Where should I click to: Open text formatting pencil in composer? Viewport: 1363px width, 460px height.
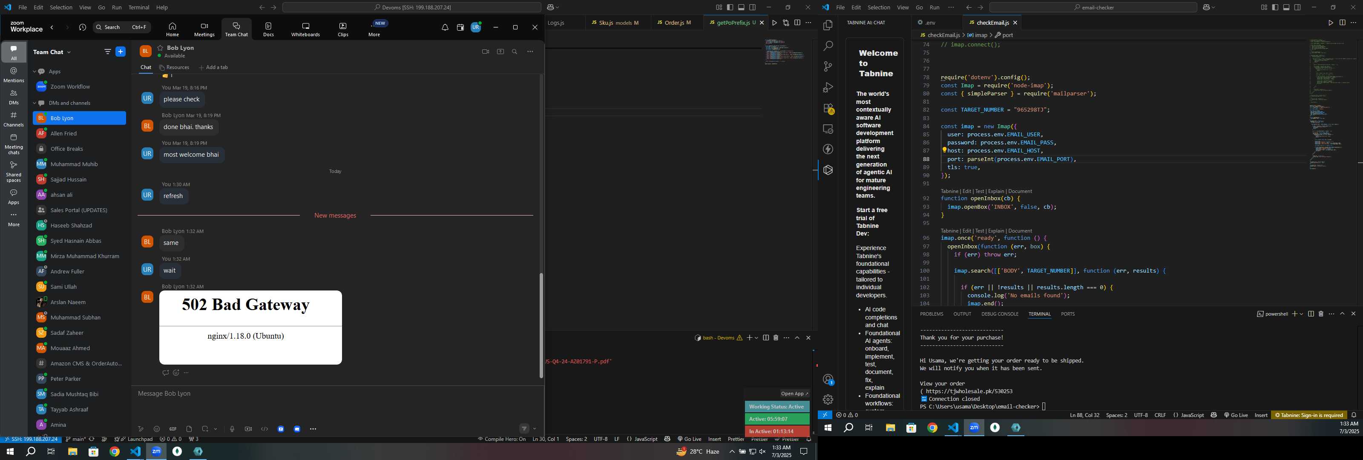(x=141, y=429)
